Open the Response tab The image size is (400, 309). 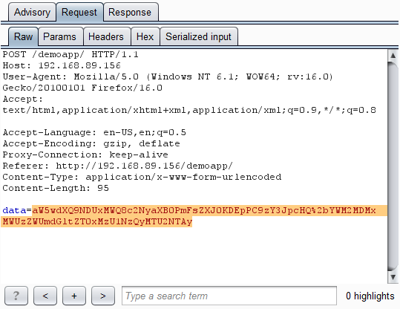[x=131, y=12]
